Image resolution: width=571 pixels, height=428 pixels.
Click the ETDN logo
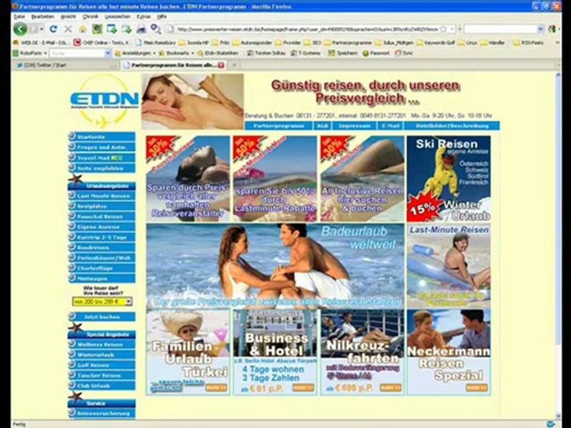click(104, 100)
